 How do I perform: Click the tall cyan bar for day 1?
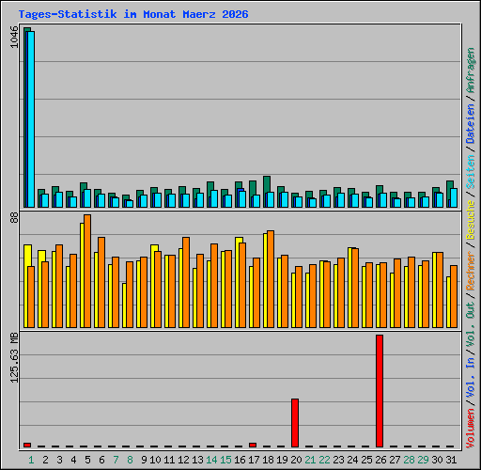click(31, 119)
